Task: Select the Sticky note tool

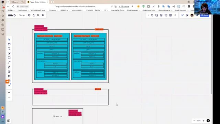Action: (9, 53)
